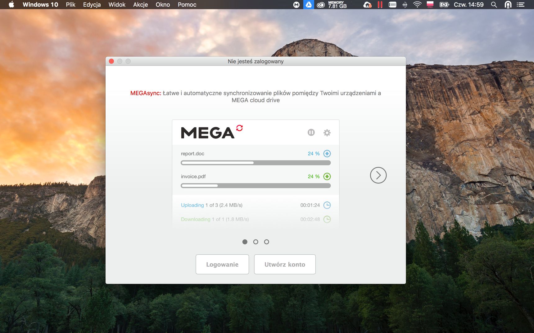
Task: Click the red sync arrows beside MEGA logo
Action: click(x=239, y=128)
